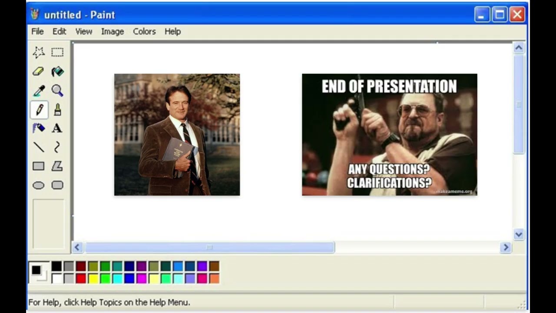Click the horizontal scrollbar thumb
Viewport: 556px width, 313px height.
[209, 247]
